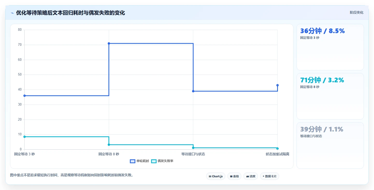Toggle the 单轮耗时 legend item

click(139, 161)
